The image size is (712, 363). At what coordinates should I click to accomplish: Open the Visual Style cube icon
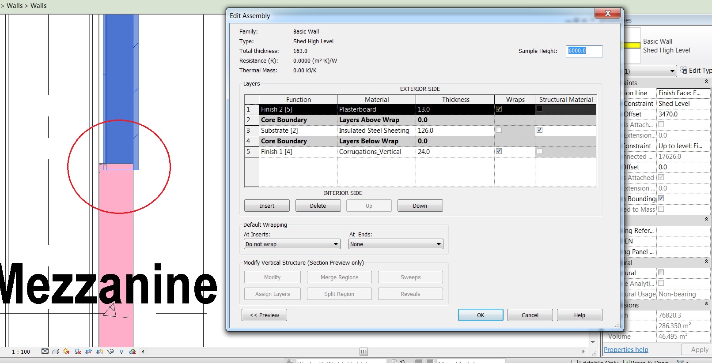click(56, 352)
